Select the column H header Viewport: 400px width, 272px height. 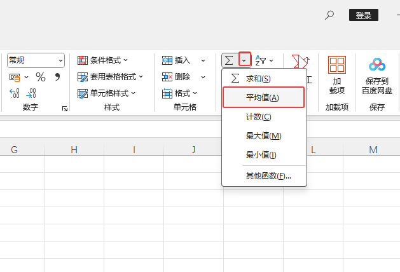(x=74, y=149)
